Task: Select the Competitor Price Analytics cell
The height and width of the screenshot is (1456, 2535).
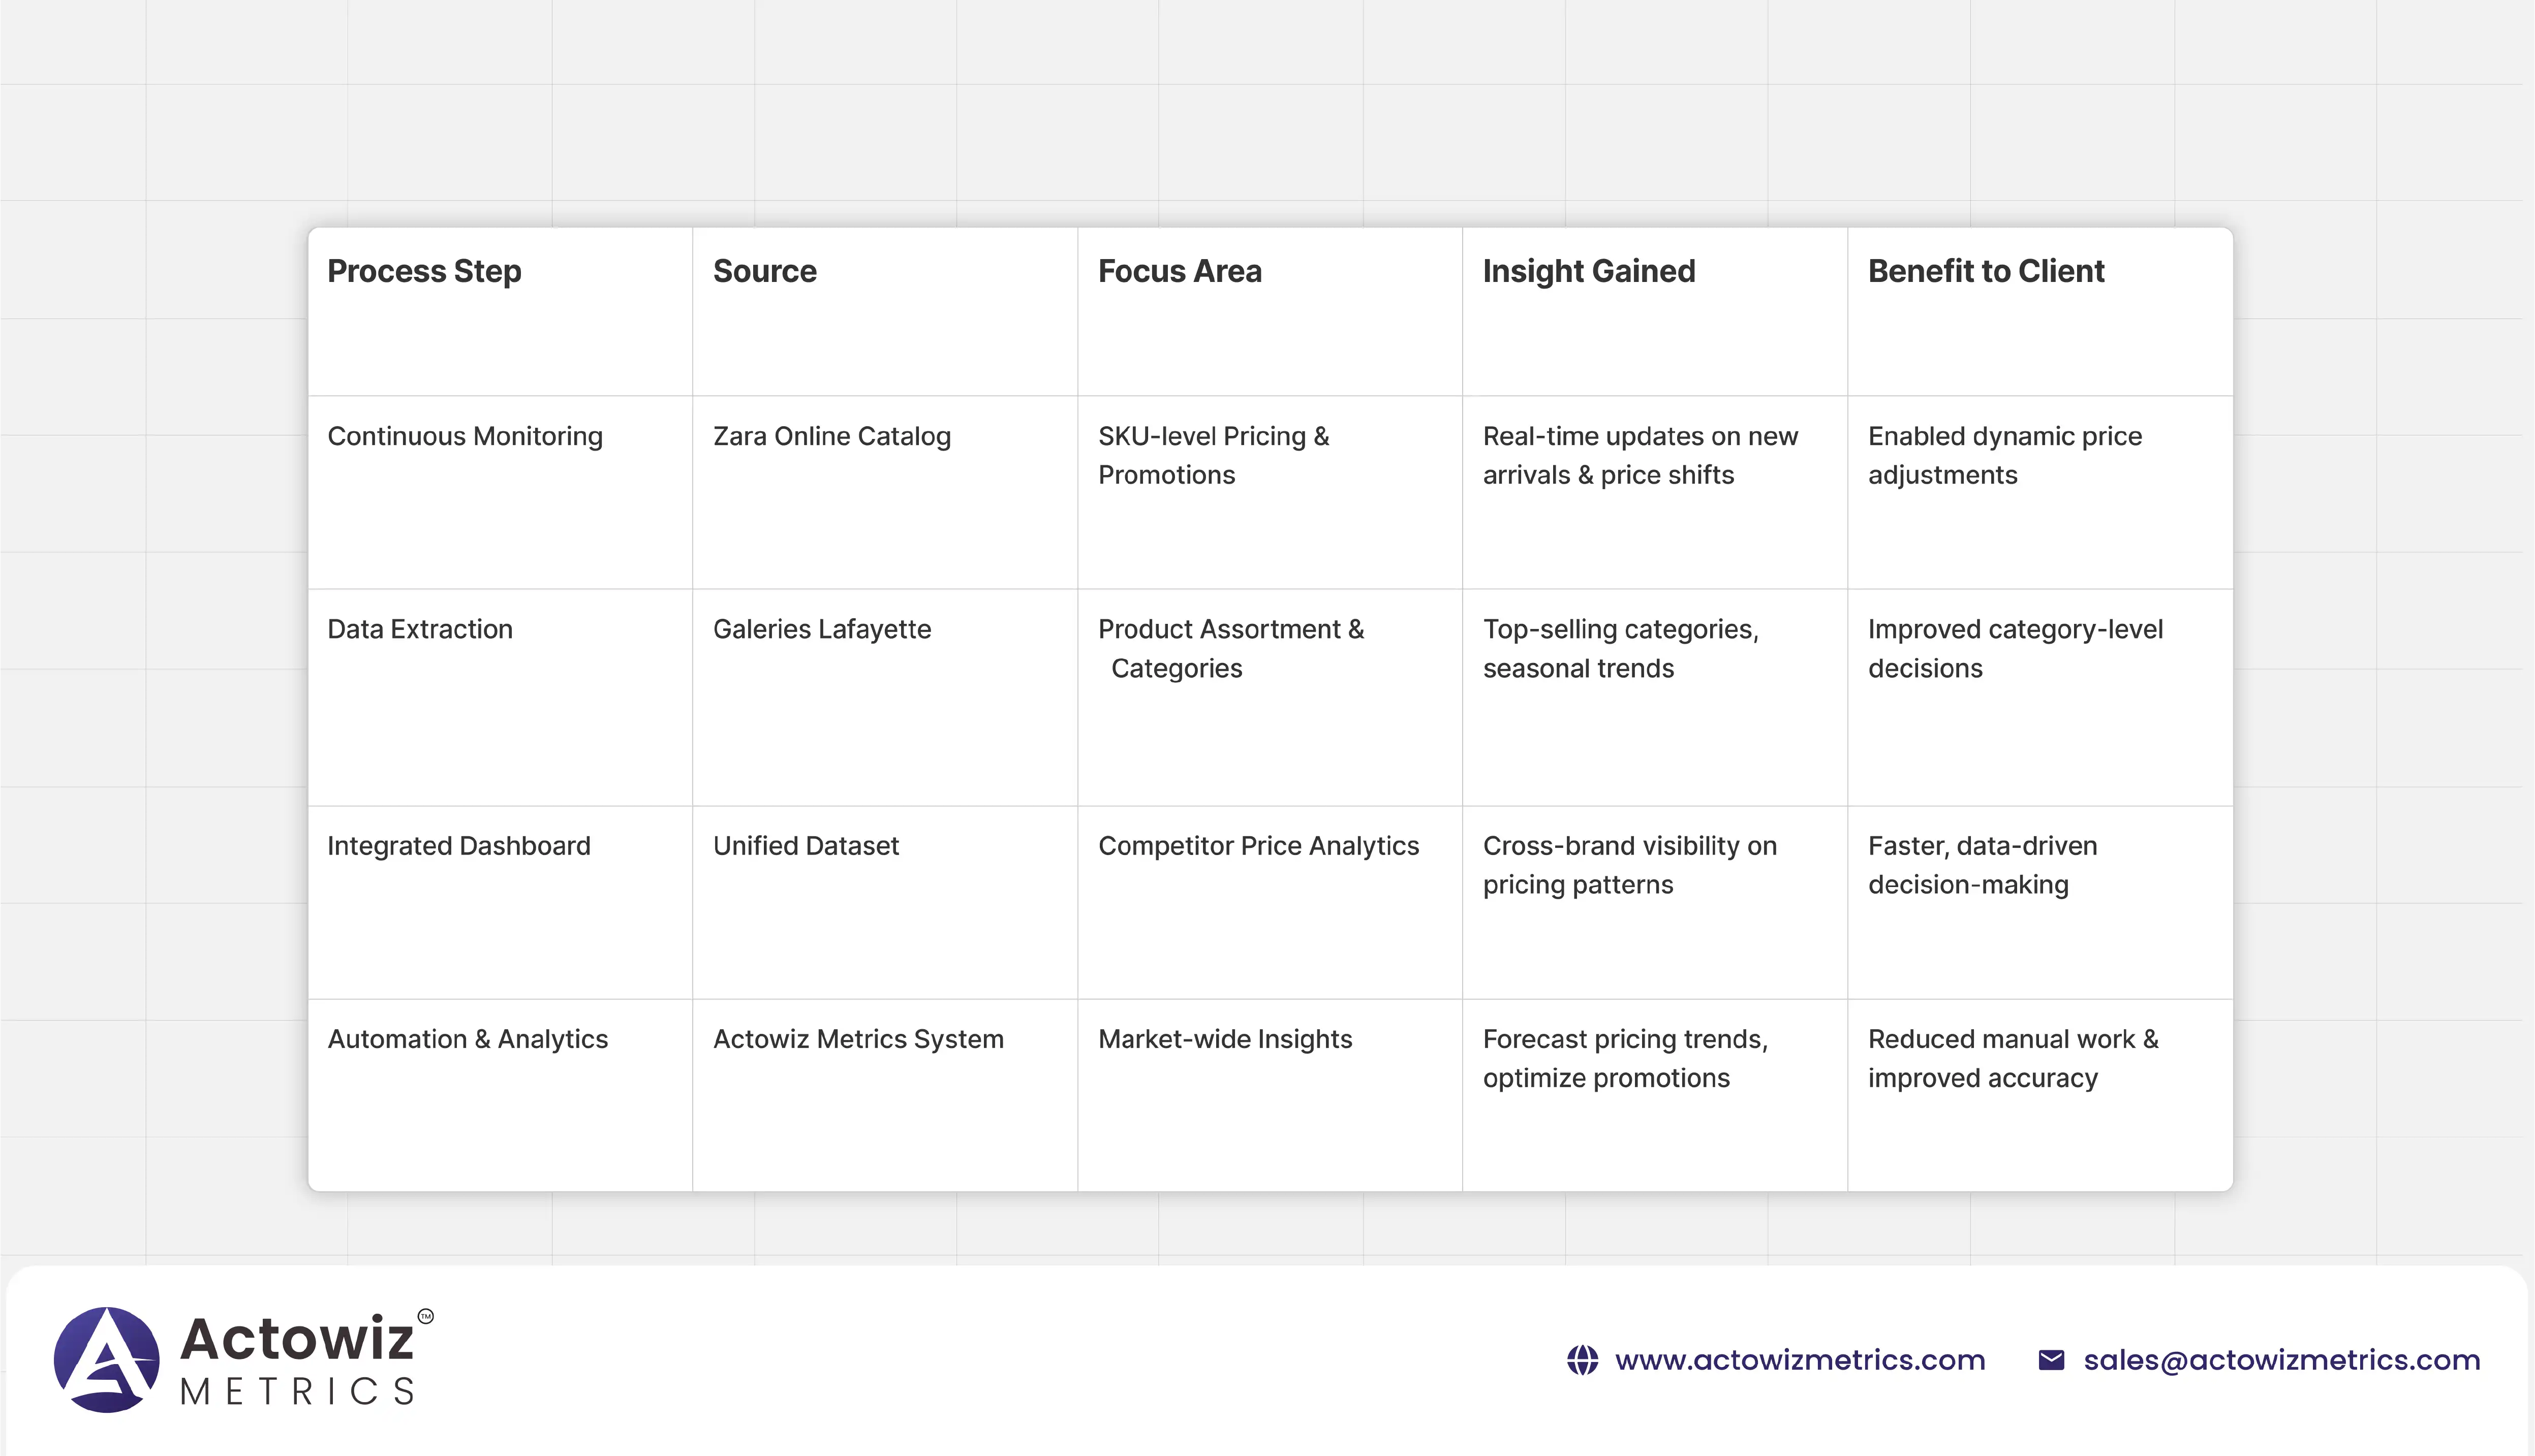Action: click(1257, 846)
